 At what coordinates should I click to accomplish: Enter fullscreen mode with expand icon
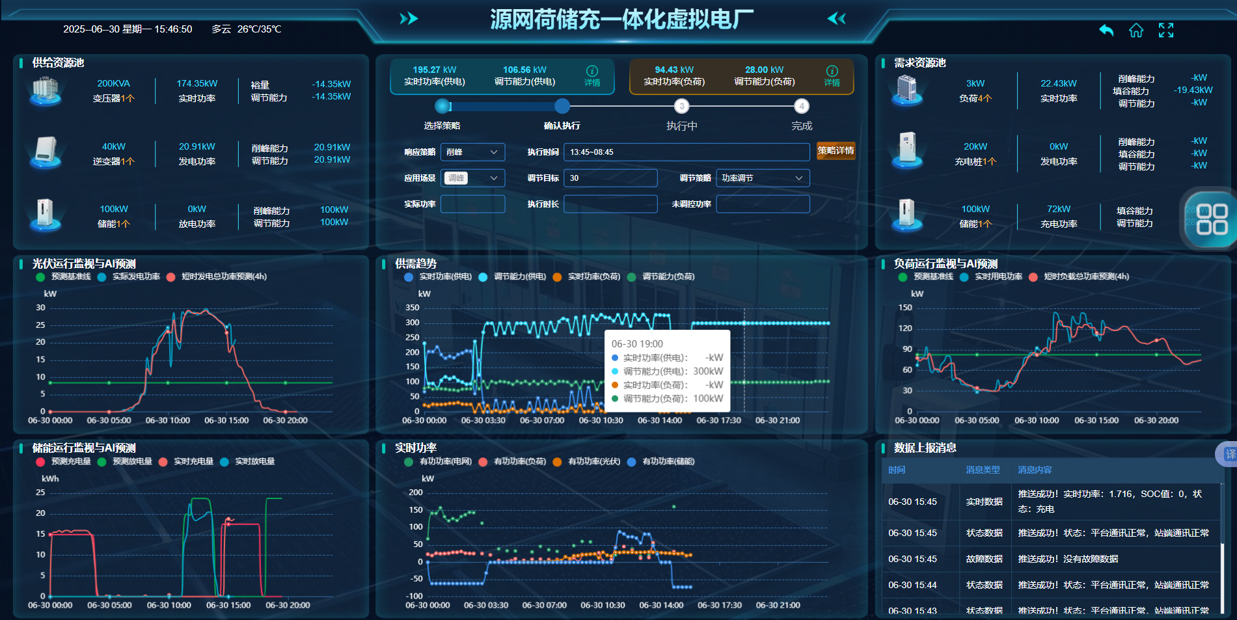[1166, 31]
